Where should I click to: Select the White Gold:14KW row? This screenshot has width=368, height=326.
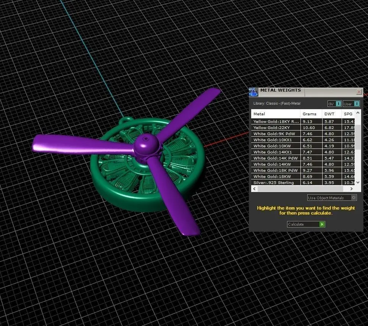pos(303,164)
